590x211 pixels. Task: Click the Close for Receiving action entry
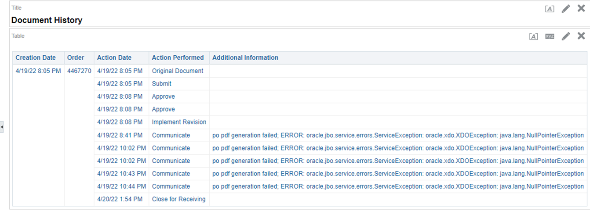178,199
